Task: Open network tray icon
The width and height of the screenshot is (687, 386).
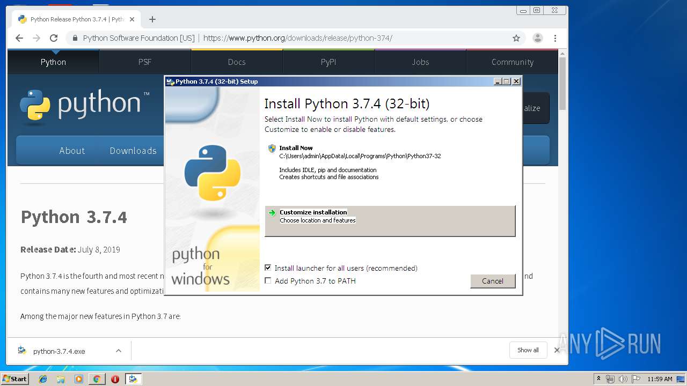Action: 610,379
